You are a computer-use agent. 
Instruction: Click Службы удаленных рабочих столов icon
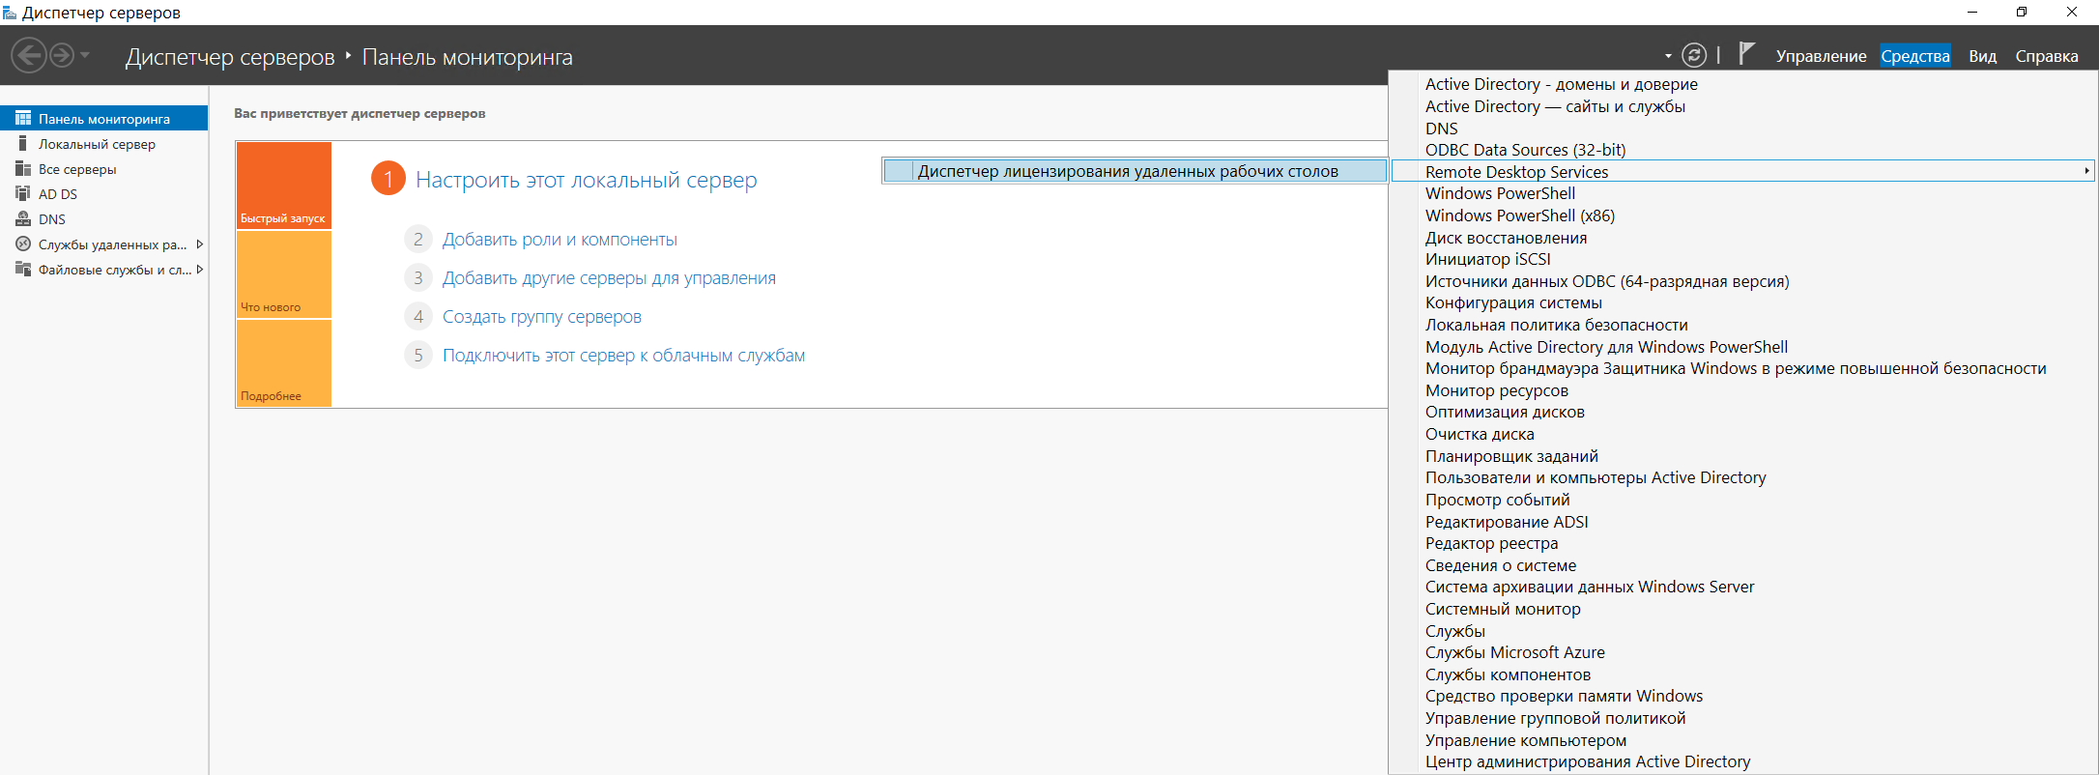(23, 244)
